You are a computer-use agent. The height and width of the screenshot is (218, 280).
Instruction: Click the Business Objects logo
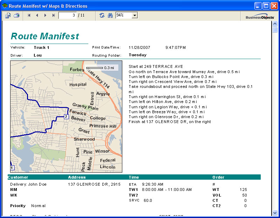click(260, 17)
